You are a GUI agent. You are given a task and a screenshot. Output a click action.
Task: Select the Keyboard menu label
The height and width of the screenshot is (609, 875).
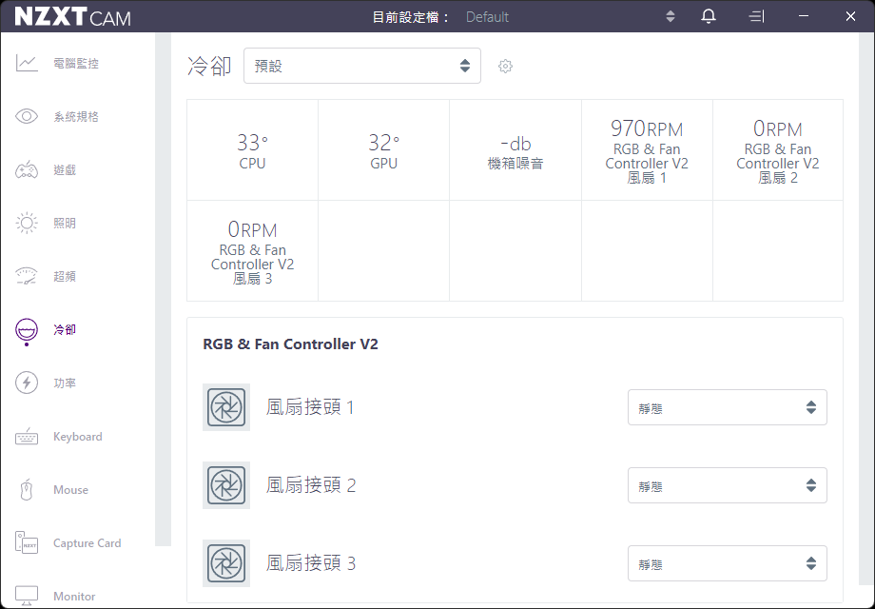click(x=78, y=437)
